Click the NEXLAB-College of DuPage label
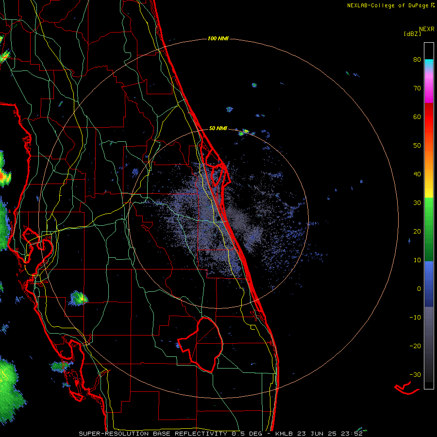This screenshot has width=437, height=437. (x=390, y=5)
